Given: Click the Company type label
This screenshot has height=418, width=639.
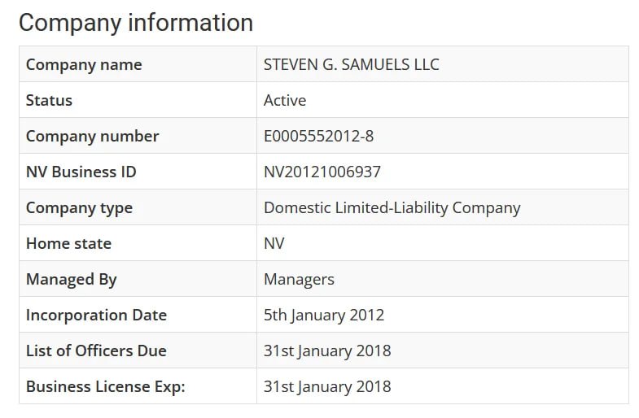Looking at the screenshot, I should [79, 207].
